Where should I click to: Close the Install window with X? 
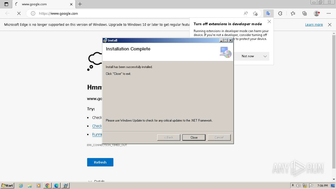230,40
